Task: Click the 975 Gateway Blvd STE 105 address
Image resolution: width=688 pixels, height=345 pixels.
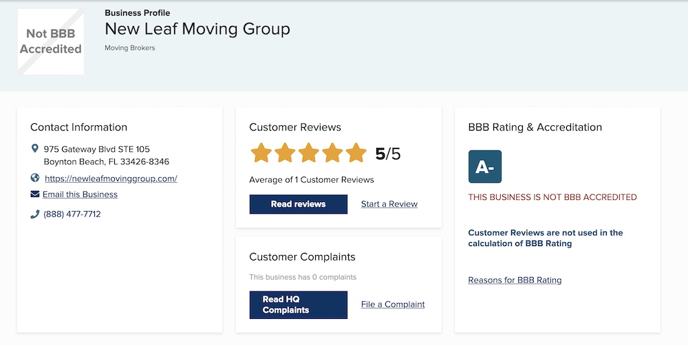Action: tap(96, 149)
